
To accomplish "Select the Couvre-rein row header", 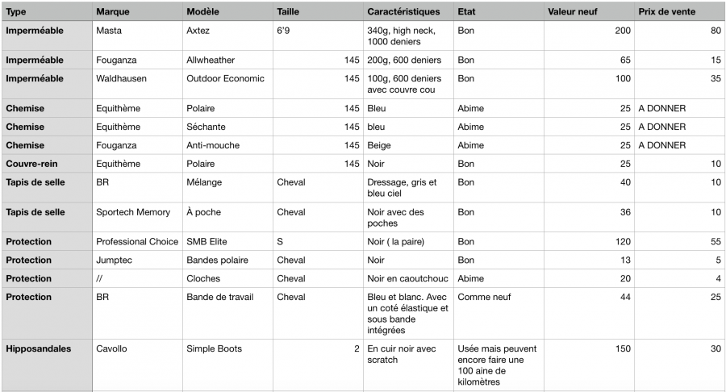I will (x=47, y=164).
